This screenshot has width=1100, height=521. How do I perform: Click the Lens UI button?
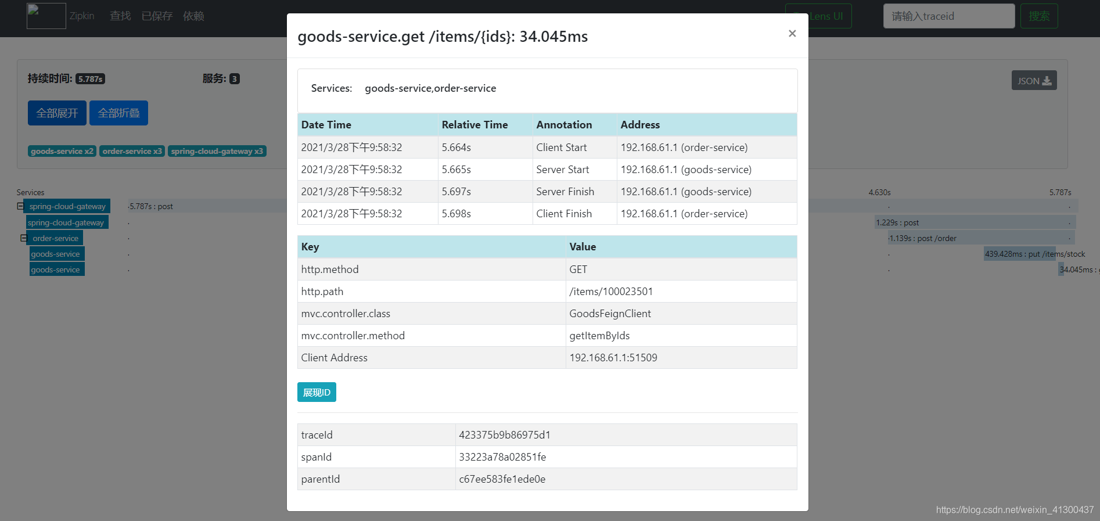pos(819,16)
